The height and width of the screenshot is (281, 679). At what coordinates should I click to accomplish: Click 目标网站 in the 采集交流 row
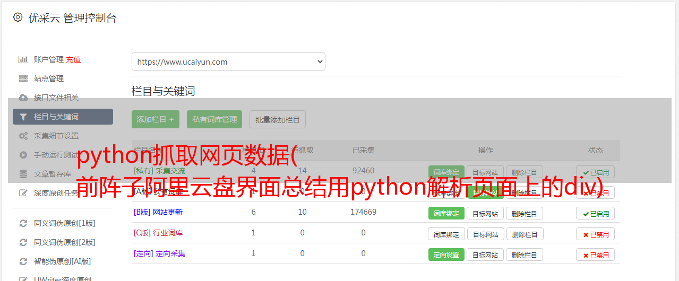485,172
